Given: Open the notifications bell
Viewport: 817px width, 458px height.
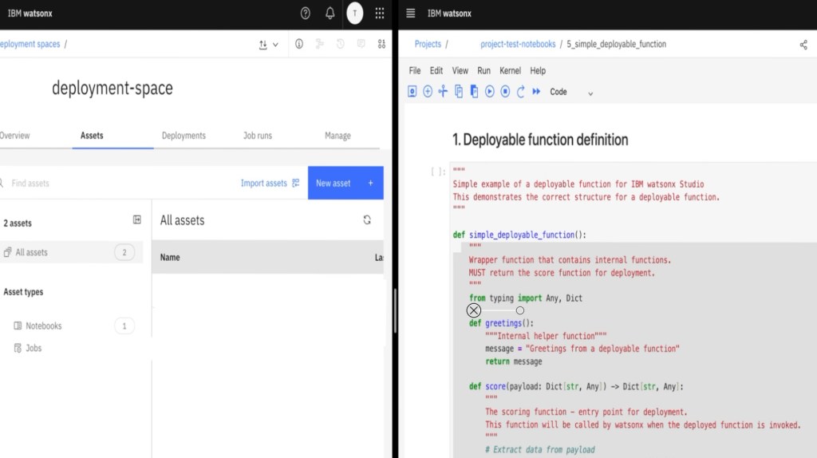Looking at the screenshot, I should (330, 14).
